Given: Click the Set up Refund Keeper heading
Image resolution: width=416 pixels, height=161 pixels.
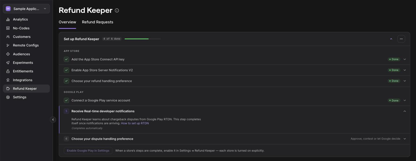Looking at the screenshot, I should (81, 39).
